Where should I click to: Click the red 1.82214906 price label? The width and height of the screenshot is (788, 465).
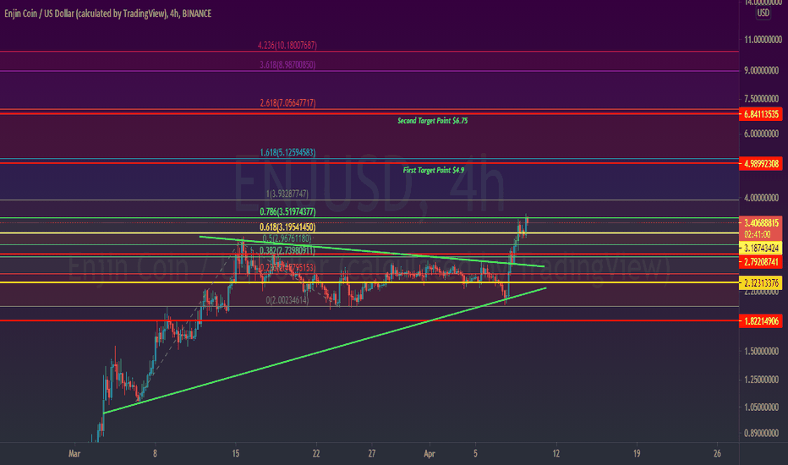tap(761, 320)
